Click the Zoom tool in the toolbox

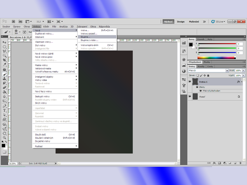tap(4, 137)
